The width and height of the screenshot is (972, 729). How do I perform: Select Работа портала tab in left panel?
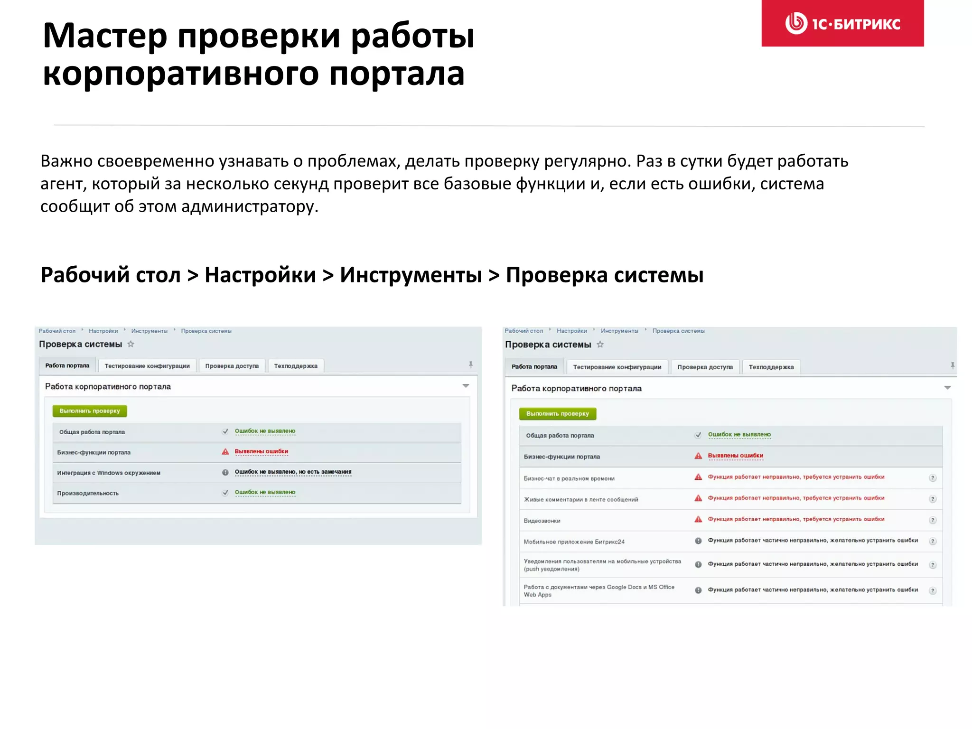(x=67, y=365)
